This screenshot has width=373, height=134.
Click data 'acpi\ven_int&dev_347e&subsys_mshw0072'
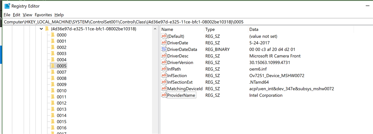[x=291, y=89]
